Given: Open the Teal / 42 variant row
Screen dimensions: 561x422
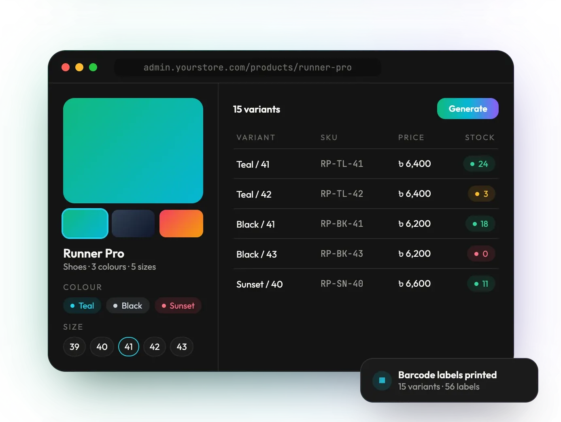Looking at the screenshot, I should pos(366,194).
